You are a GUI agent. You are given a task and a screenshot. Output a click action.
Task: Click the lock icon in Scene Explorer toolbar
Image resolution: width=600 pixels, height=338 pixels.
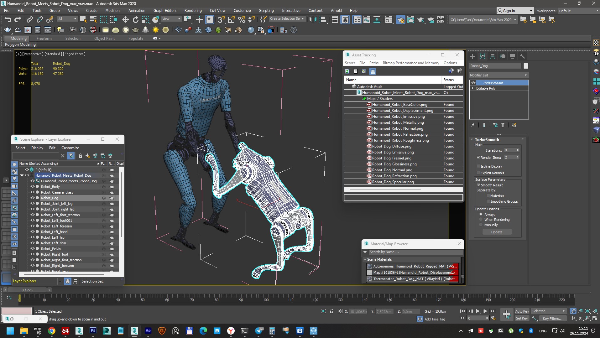(80, 156)
